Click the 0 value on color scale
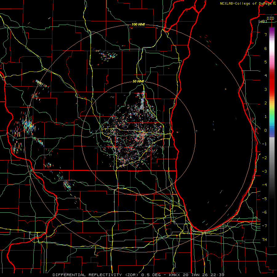Viewport: 277px width, 277px height. point(266,130)
